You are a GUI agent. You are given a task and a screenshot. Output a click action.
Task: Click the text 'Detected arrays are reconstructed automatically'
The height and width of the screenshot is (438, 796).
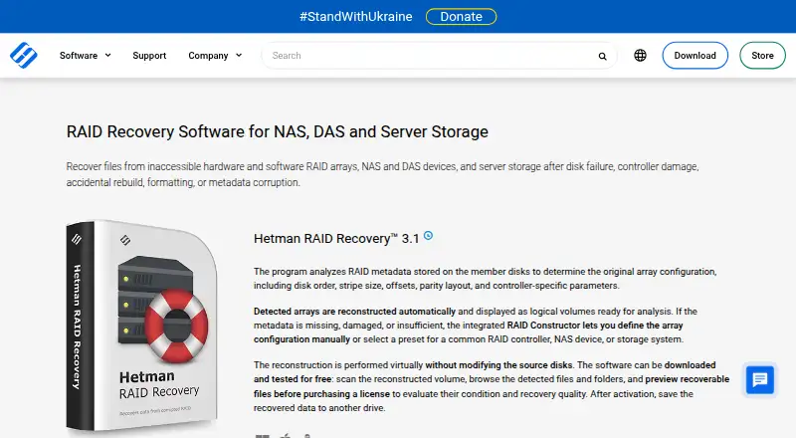click(x=354, y=311)
